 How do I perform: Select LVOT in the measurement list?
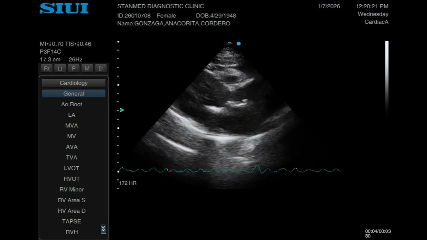pos(72,168)
